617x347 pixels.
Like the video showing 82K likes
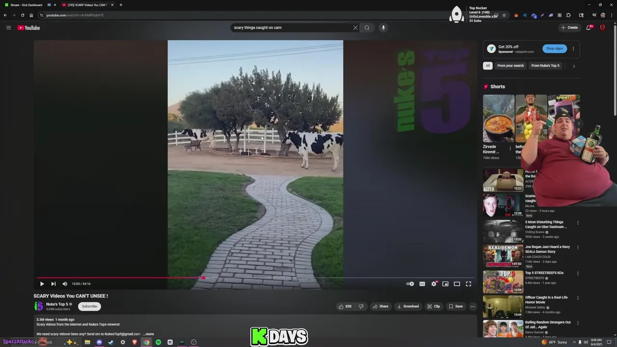(x=345, y=307)
